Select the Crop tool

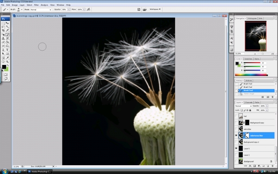click(3, 31)
